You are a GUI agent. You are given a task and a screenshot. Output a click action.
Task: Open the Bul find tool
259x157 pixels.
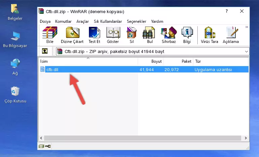150,35
